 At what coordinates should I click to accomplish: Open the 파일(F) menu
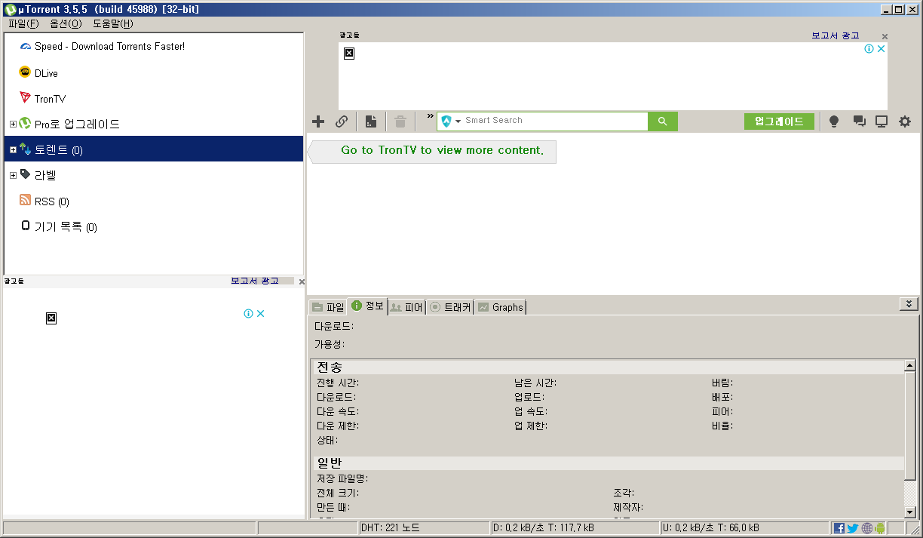23,23
